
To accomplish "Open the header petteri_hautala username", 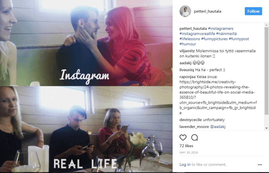I will [x=207, y=11].
